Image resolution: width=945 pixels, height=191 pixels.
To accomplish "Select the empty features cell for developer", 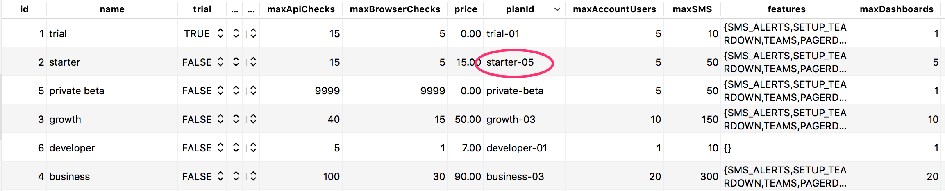I will [x=786, y=148].
